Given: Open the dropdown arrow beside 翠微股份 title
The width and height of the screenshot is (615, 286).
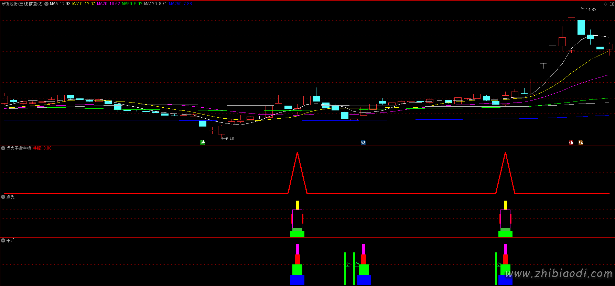Looking at the screenshot, I should pos(46,4).
